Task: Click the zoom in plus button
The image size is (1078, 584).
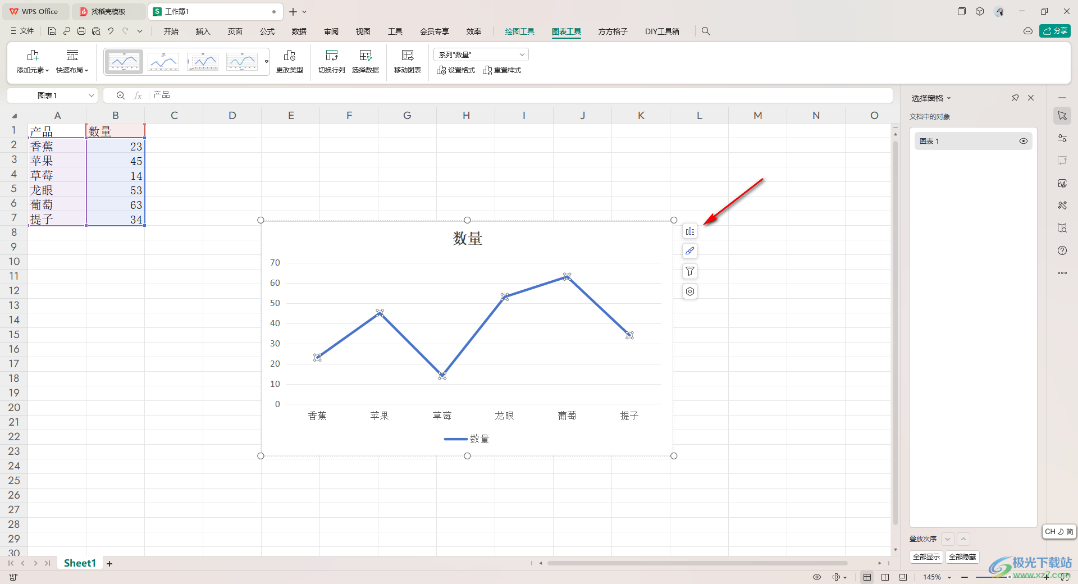Action: [x=1046, y=577]
